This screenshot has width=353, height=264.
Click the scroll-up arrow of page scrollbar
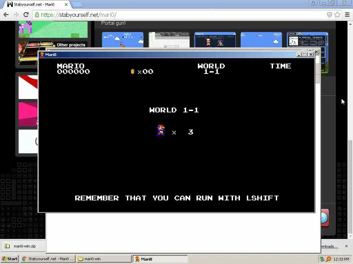tap(350, 24)
